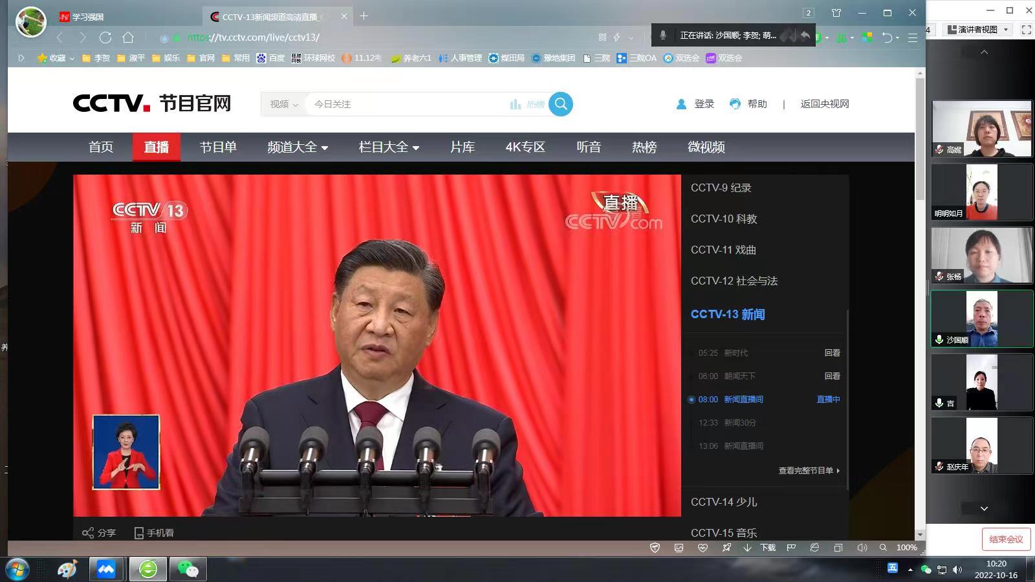The image size is (1035, 582).
Task: Open 帮助 help link
Action: click(x=748, y=103)
